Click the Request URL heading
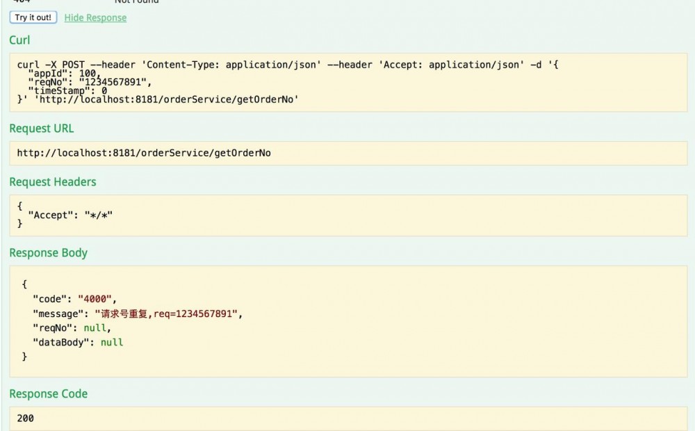695x431 pixels. (41, 129)
